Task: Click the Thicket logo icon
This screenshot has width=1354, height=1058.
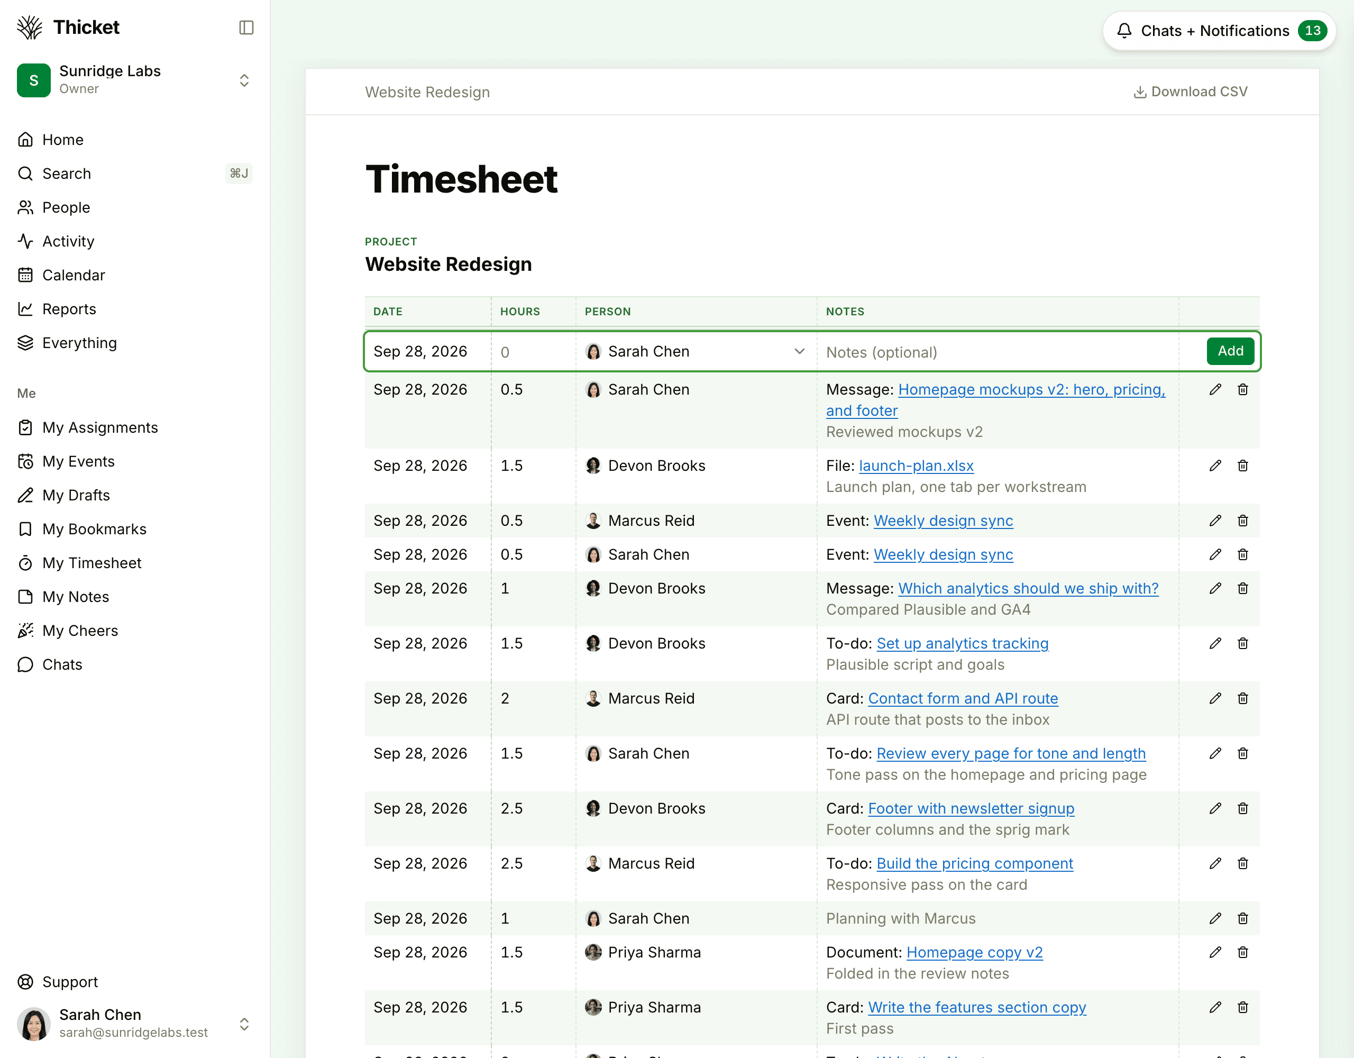Action: coord(30,28)
